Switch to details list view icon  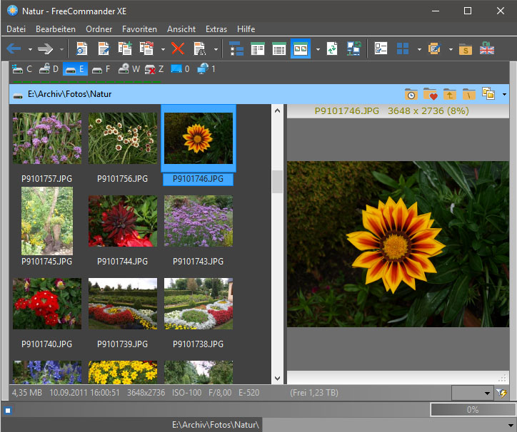[258, 48]
